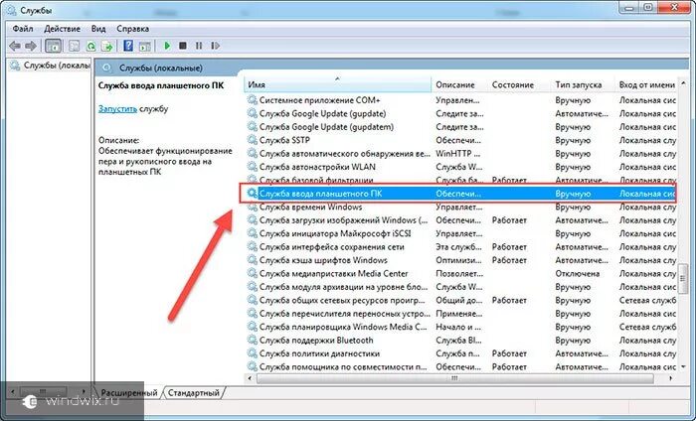Open Help with the blue question-mark icon
The height and width of the screenshot is (421, 696).
(128, 46)
